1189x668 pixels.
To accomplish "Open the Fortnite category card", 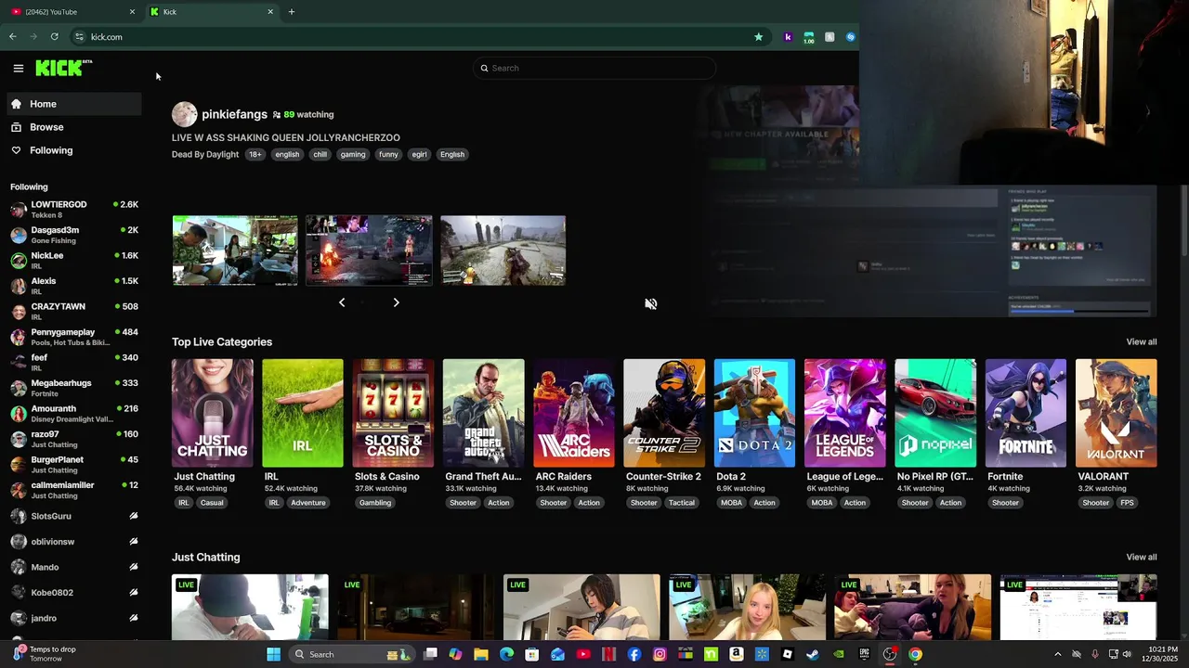I will coord(1026,413).
